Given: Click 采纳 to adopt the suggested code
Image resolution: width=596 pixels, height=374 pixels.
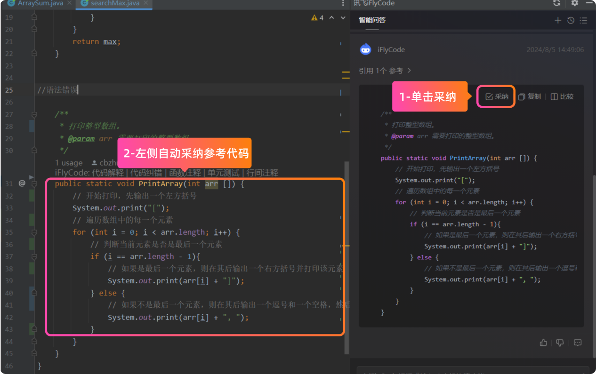Looking at the screenshot, I should tap(497, 96).
